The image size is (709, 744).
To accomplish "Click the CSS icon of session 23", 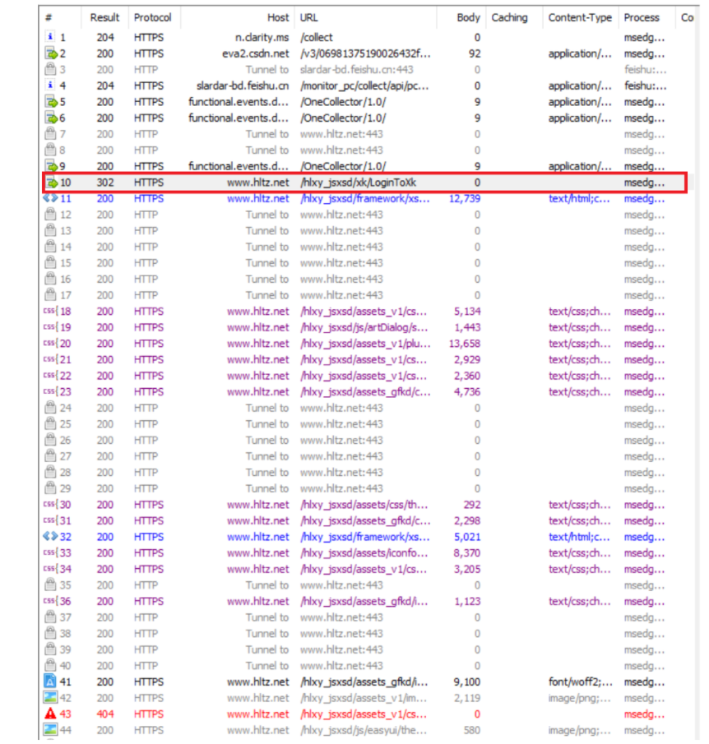I will click(50, 391).
